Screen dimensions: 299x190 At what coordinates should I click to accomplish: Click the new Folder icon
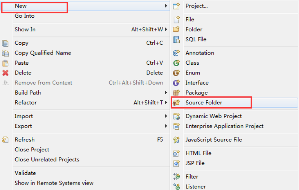point(176,29)
